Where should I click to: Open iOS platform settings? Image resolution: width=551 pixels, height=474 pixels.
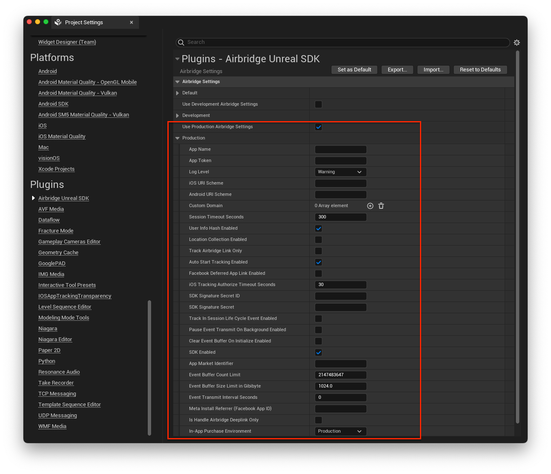coord(43,126)
